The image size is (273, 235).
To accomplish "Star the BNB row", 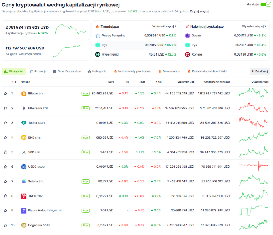I will tap(6, 137).
